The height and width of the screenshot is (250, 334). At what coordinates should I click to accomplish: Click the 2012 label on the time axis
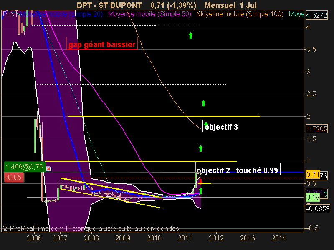(x=216, y=237)
